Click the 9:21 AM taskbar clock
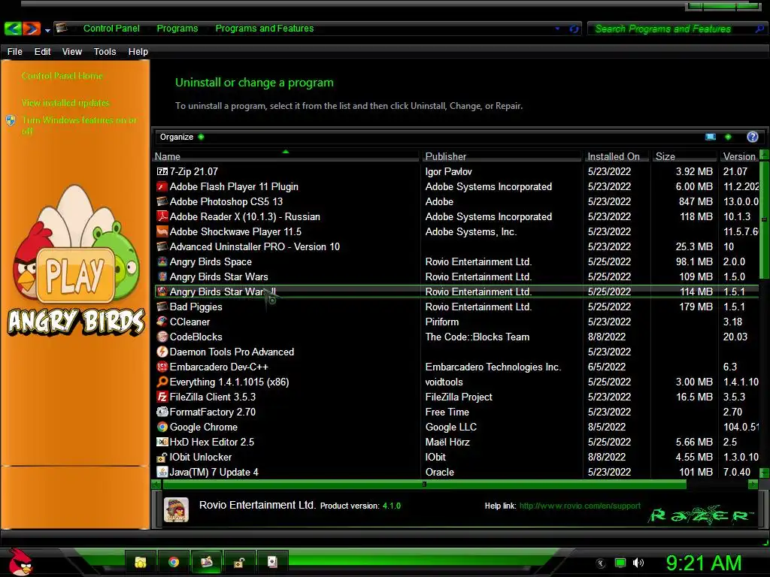The height and width of the screenshot is (577, 770). click(703, 563)
